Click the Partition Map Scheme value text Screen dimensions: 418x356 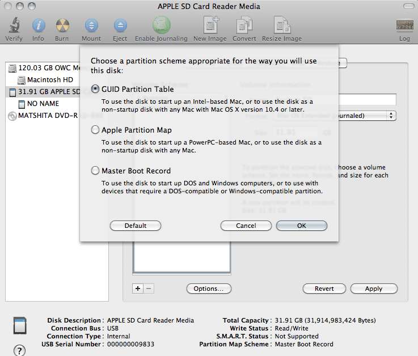pyautogui.click(x=304, y=344)
